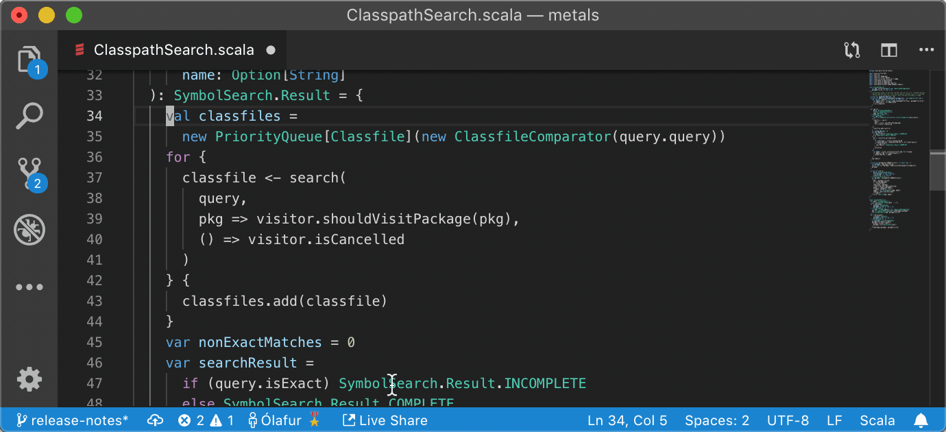Image resolution: width=946 pixels, height=432 pixels.
Task: Click the 'for' keyword on line 36
Action: tap(178, 157)
